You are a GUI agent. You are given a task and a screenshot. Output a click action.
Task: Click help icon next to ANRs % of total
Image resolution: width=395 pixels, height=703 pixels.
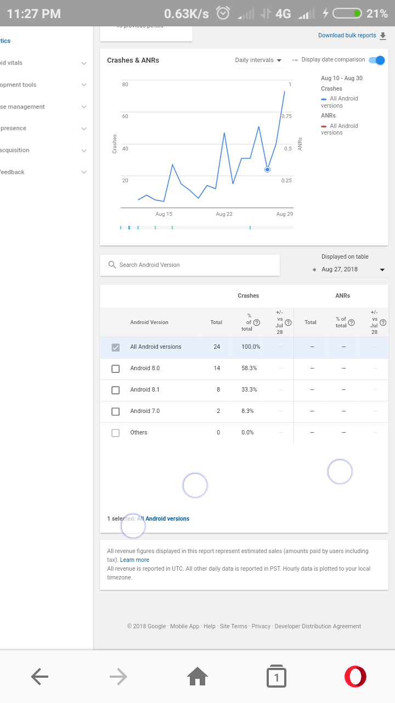351,322
